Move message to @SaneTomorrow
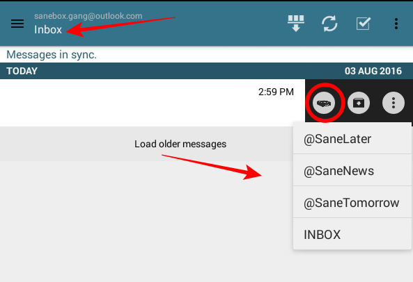The width and height of the screenshot is (413, 282). coord(352,202)
